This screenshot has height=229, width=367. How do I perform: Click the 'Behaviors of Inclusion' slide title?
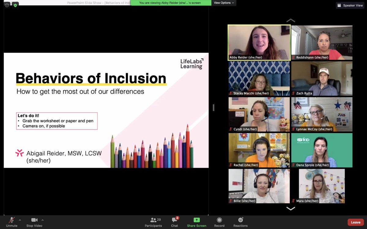[x=91, y=78]
